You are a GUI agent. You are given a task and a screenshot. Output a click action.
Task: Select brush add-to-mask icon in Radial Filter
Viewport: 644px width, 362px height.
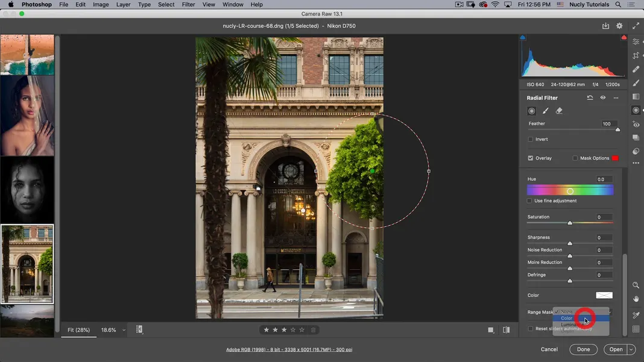coord(546,111)
